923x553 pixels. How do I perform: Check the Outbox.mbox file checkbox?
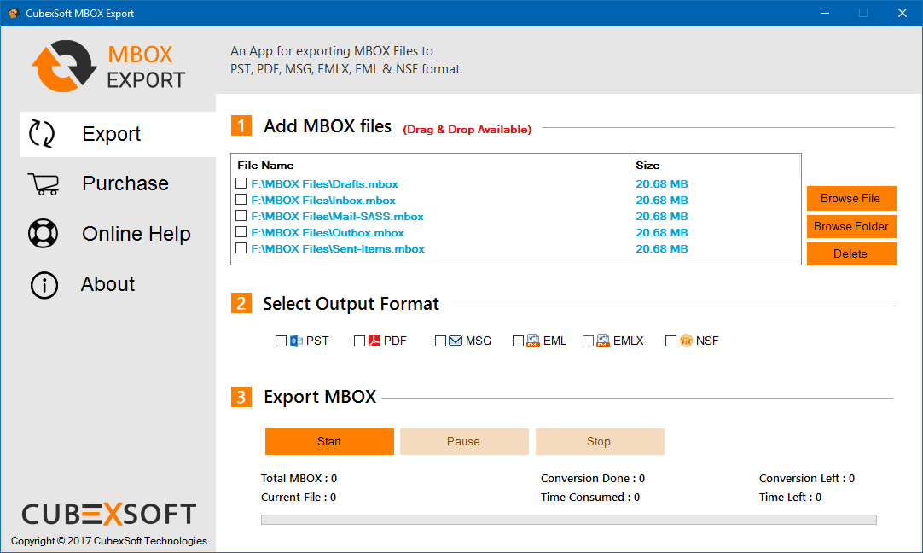pyautogui.click(x=241, y=232)
